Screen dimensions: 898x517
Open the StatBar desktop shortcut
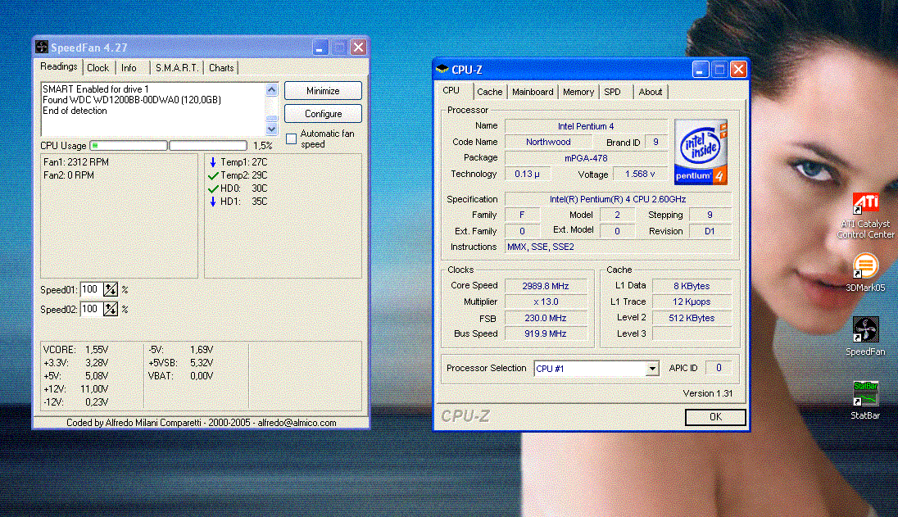864,400
